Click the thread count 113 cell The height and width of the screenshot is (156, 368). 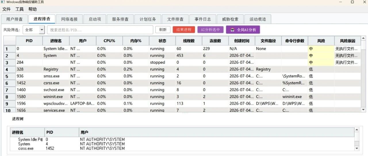[189, 104]
